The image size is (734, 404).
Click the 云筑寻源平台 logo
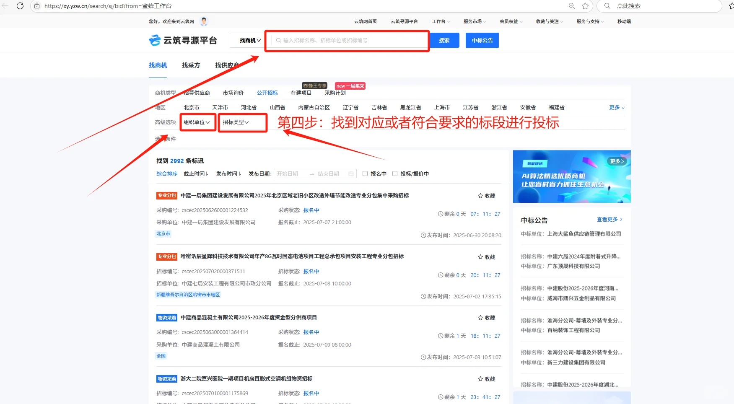(183, 40)
